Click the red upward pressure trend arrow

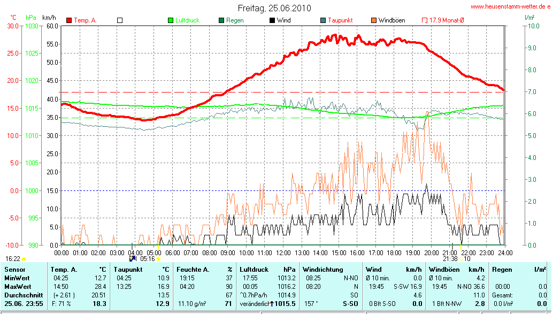272,303
